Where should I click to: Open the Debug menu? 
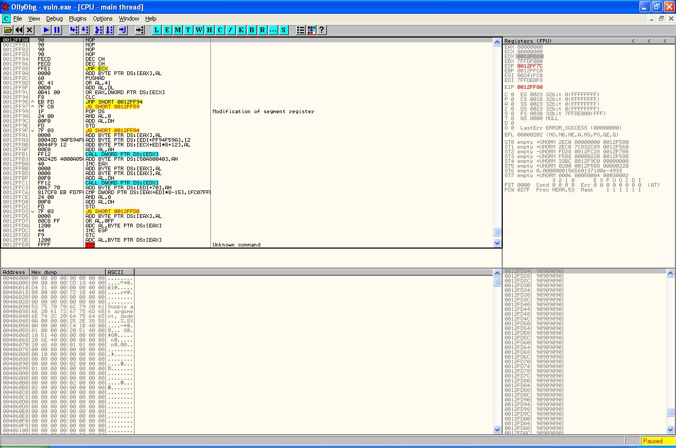click(54, 19)
